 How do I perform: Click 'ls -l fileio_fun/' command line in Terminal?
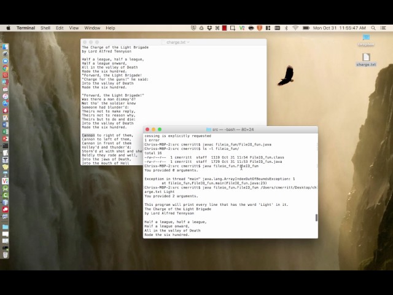coord(220,149)
